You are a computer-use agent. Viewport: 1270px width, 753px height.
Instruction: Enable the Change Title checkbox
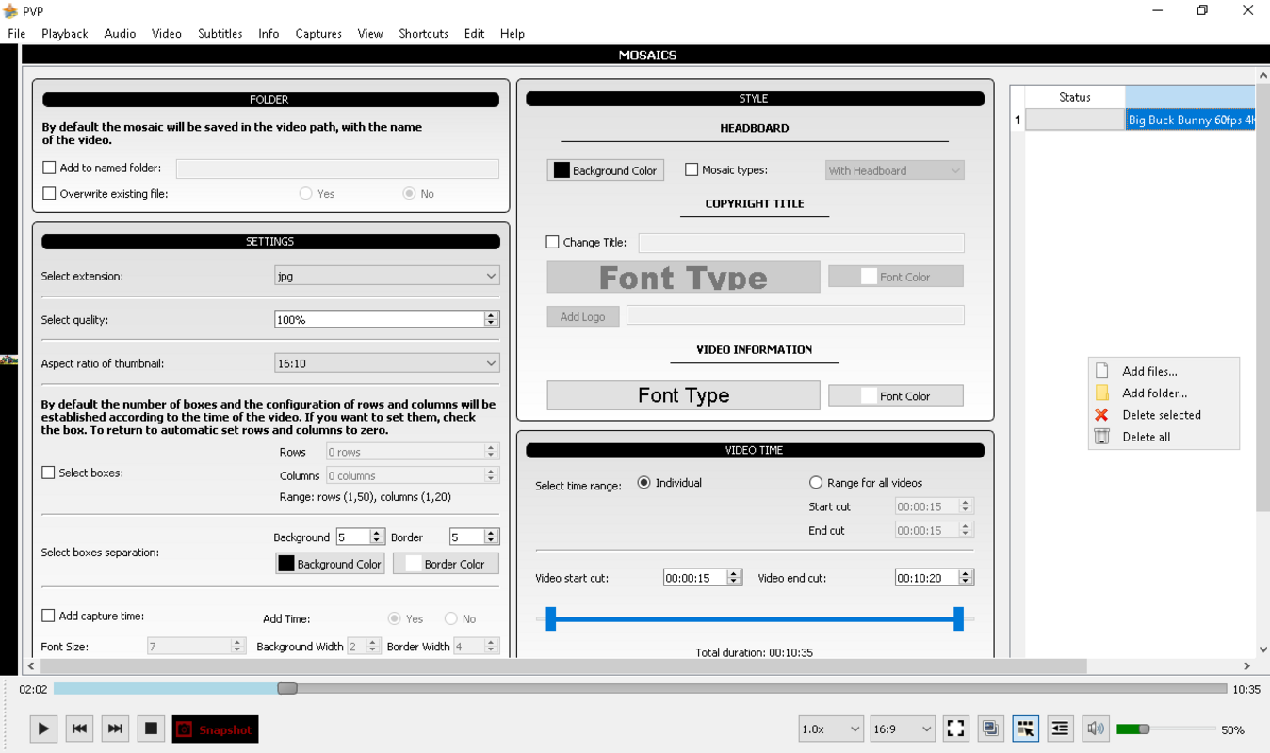pyautogui.click(x=552, y=242)
